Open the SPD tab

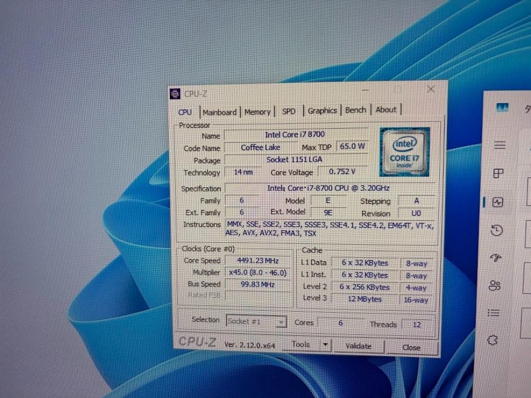click(x=289, y=112)
